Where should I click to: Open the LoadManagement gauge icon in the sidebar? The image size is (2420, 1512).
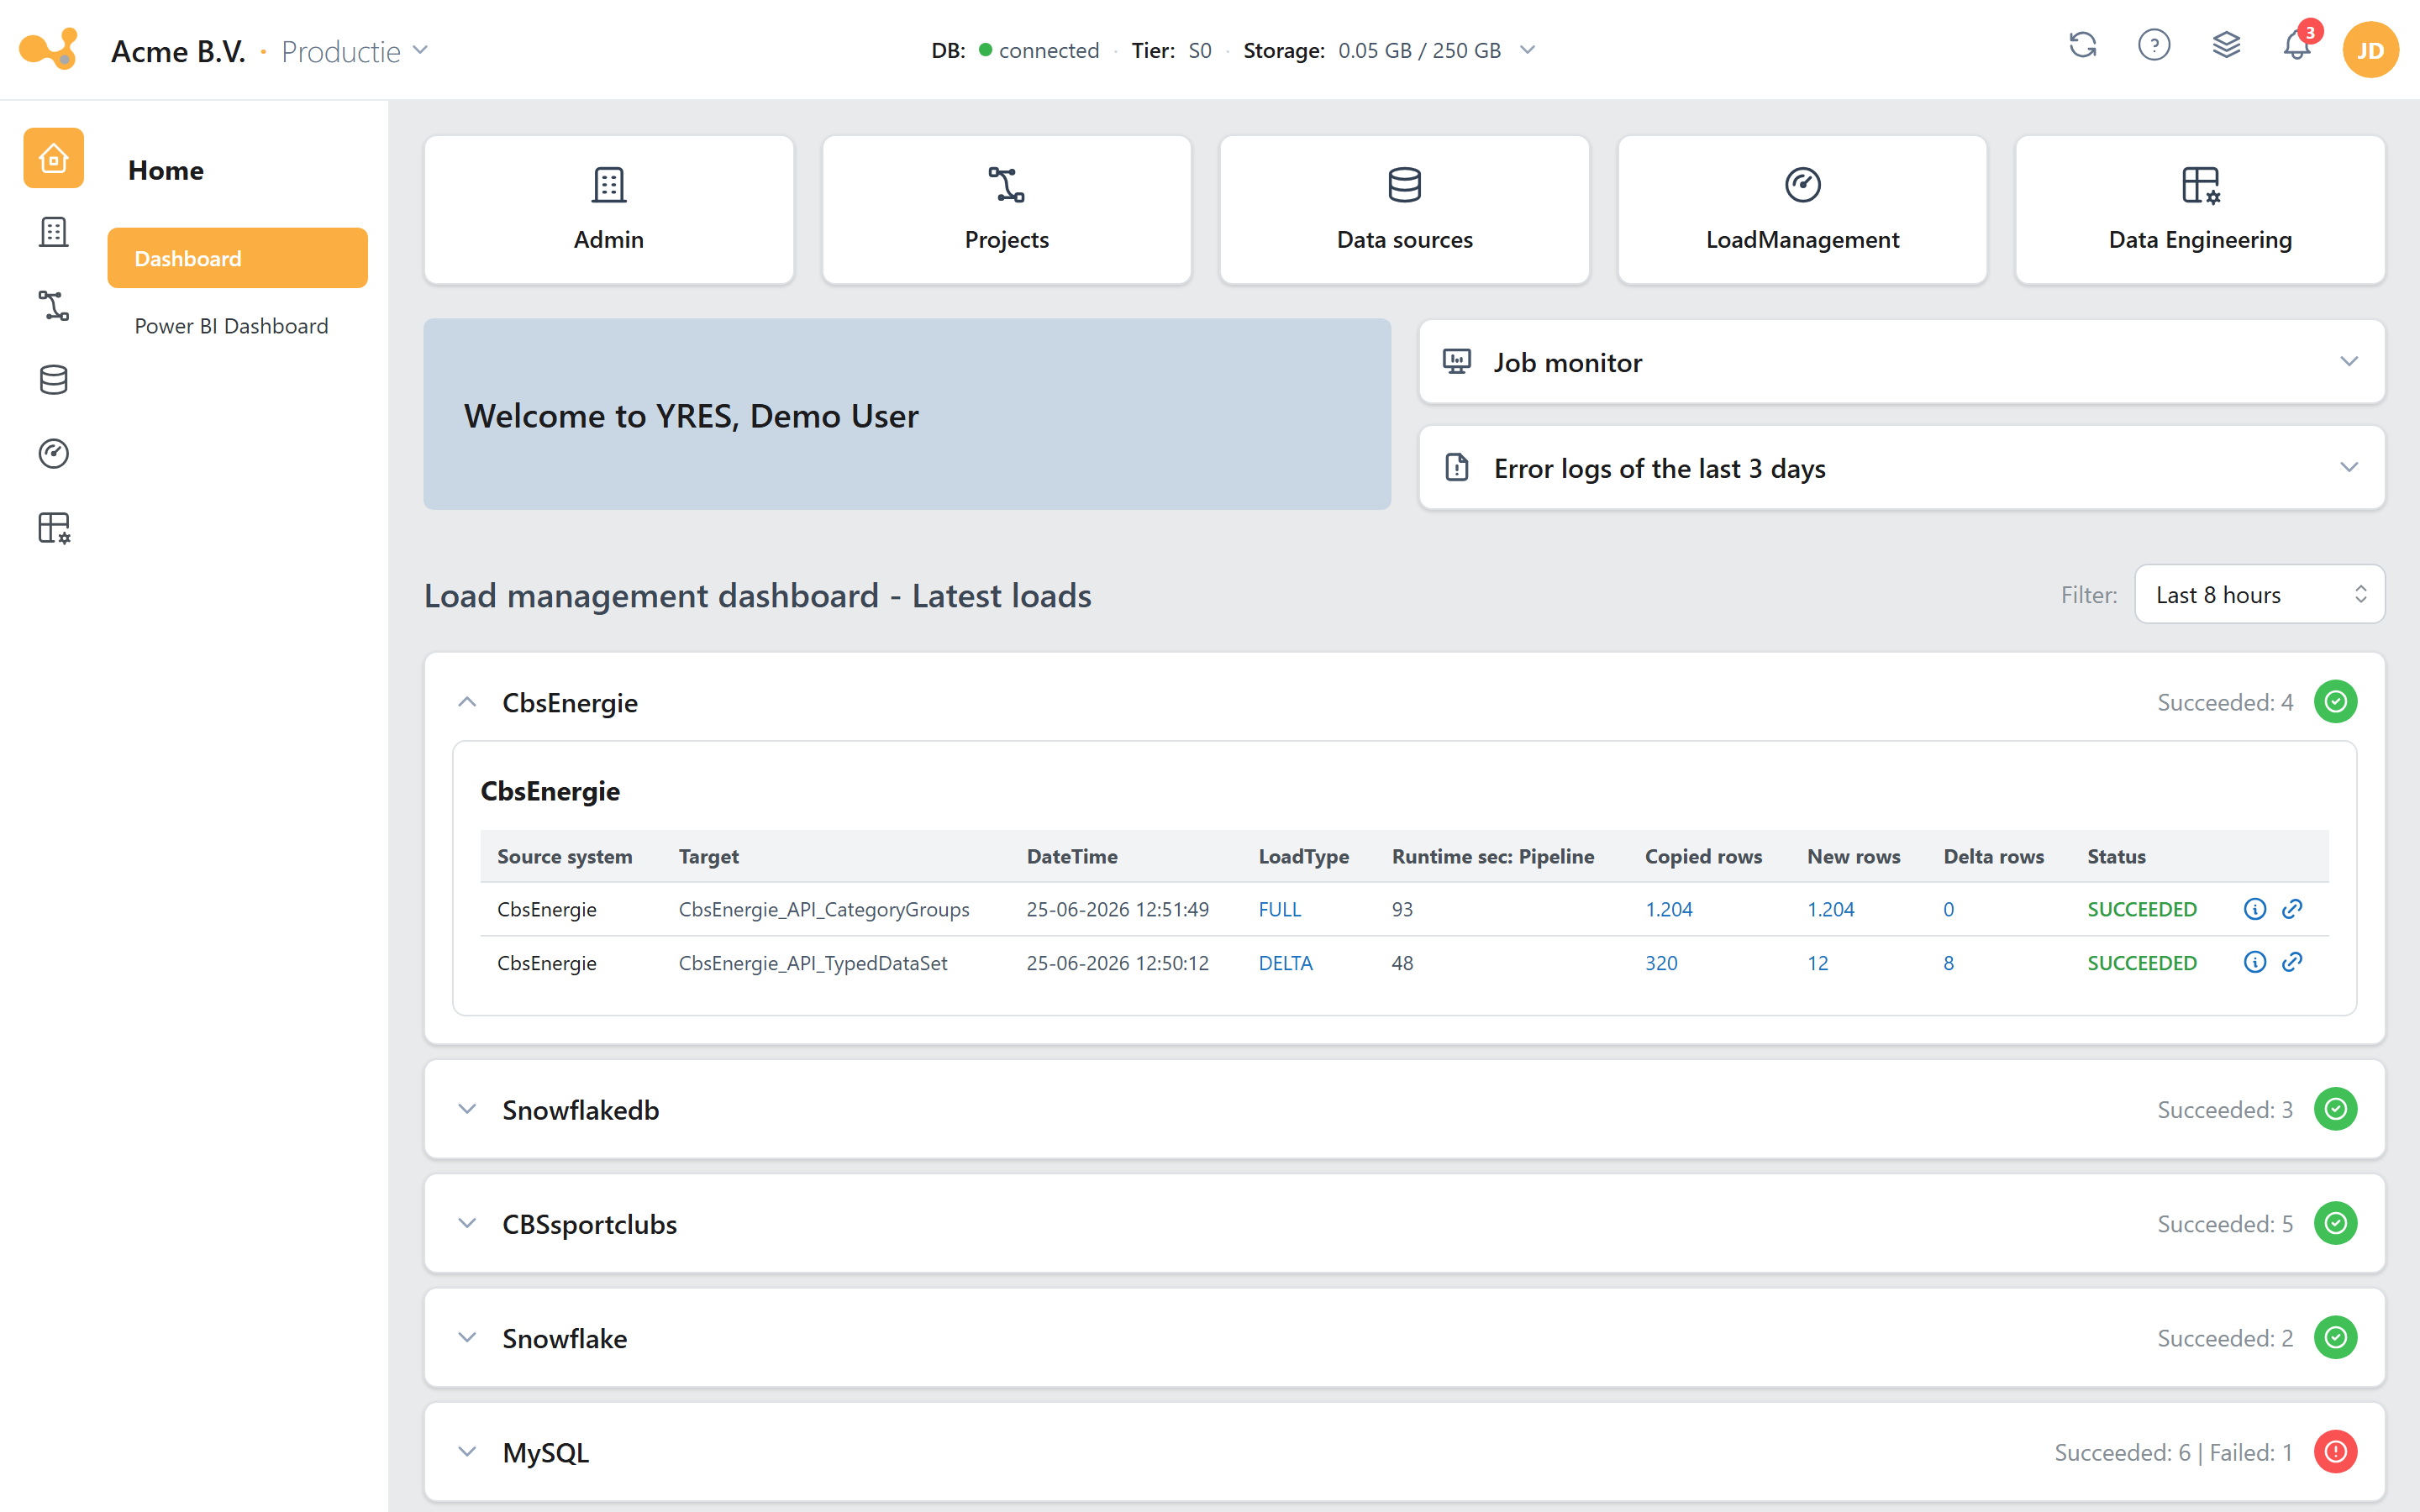pyautogui.click(x=54, y=454)
